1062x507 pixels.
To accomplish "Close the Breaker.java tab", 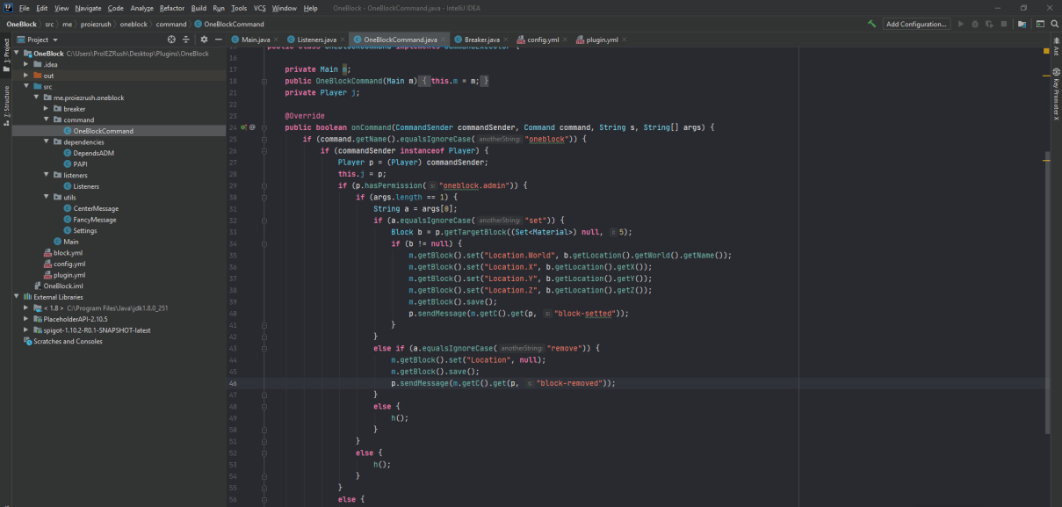I will tap(506, 40).
